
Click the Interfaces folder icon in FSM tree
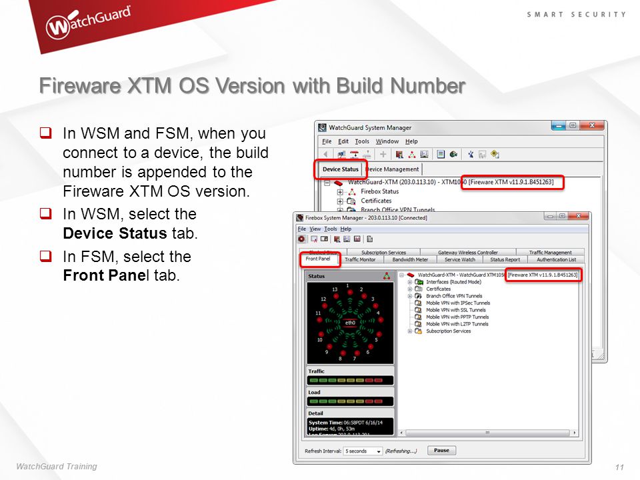[419, 282]
